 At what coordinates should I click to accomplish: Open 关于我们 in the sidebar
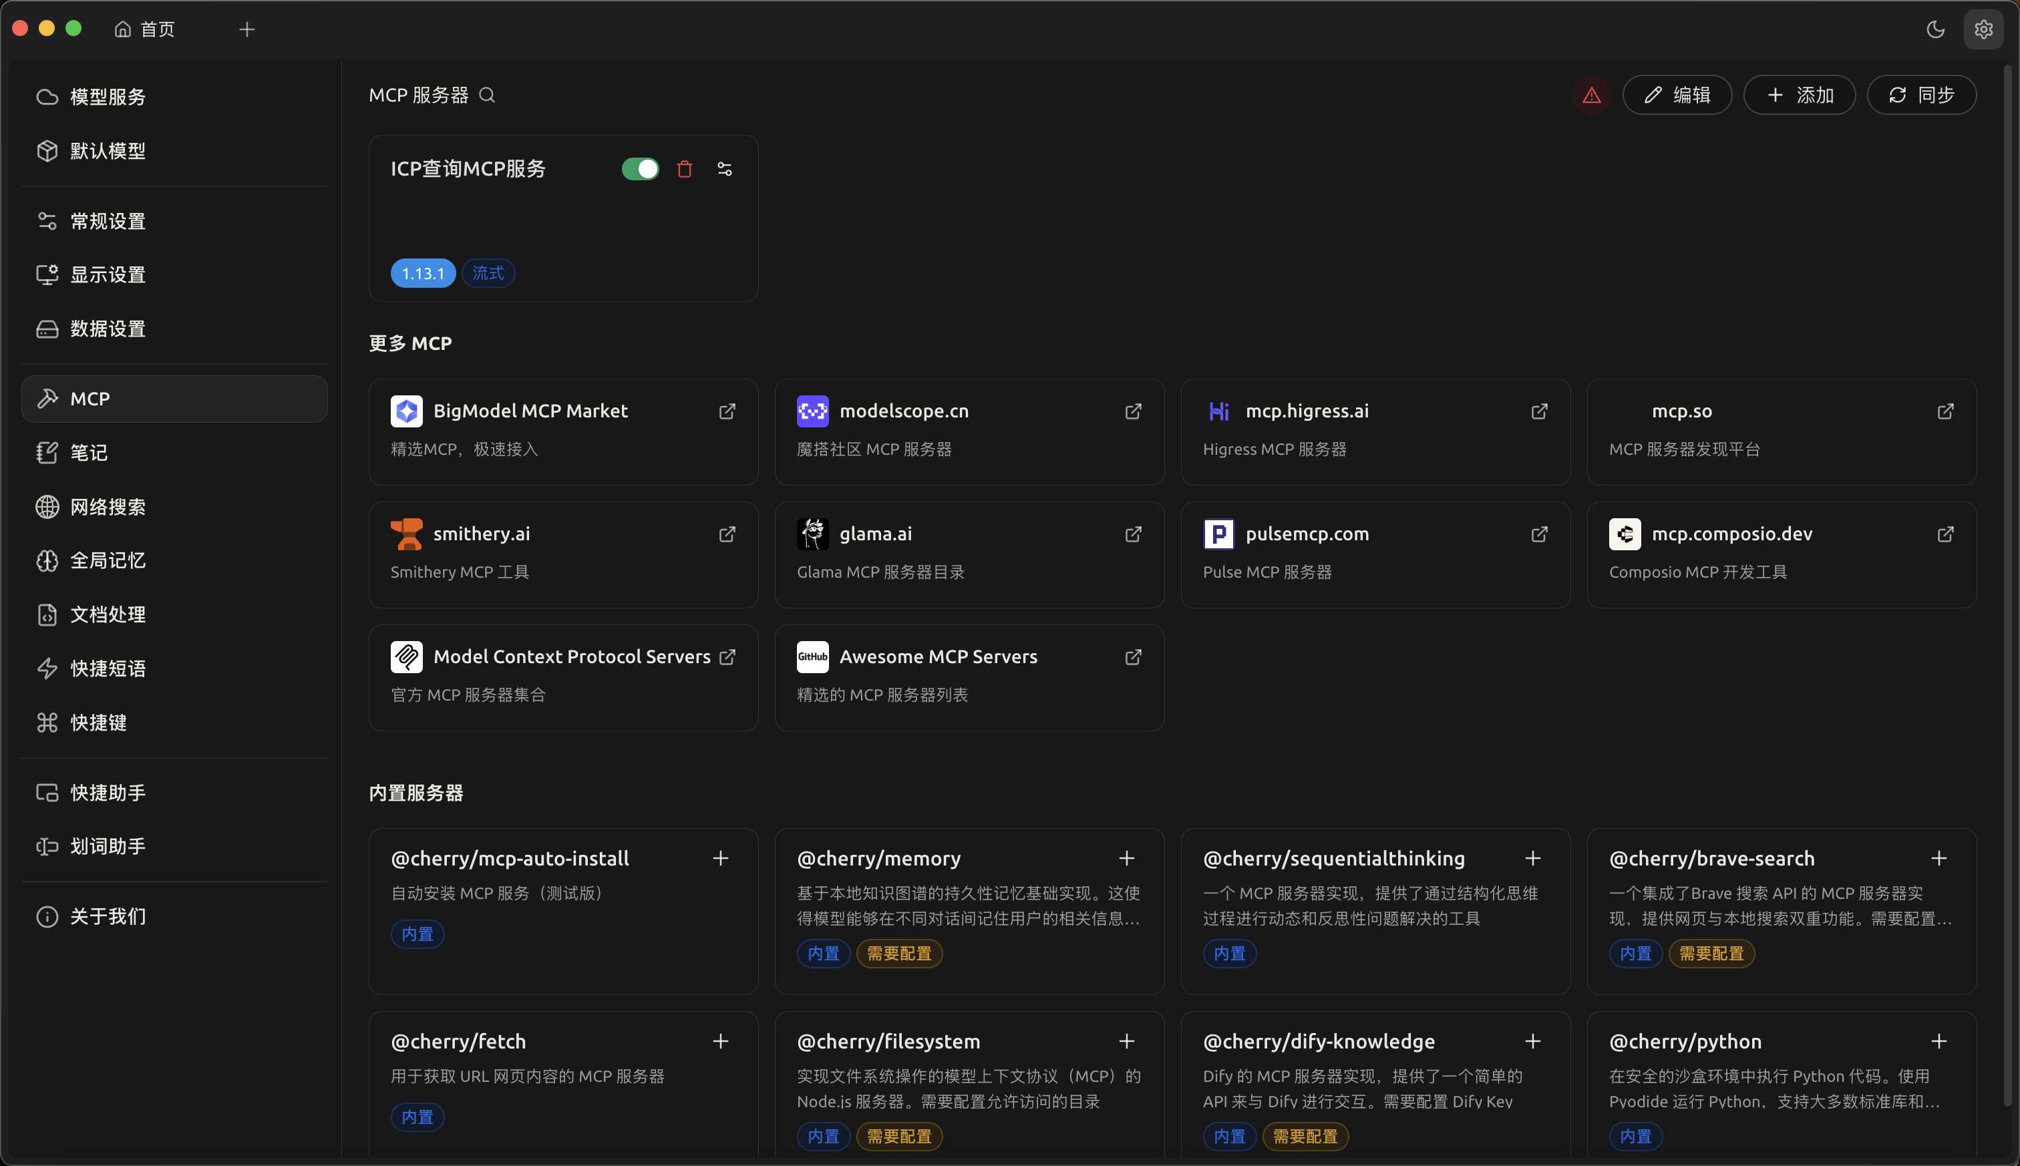(x=174, y=916)
